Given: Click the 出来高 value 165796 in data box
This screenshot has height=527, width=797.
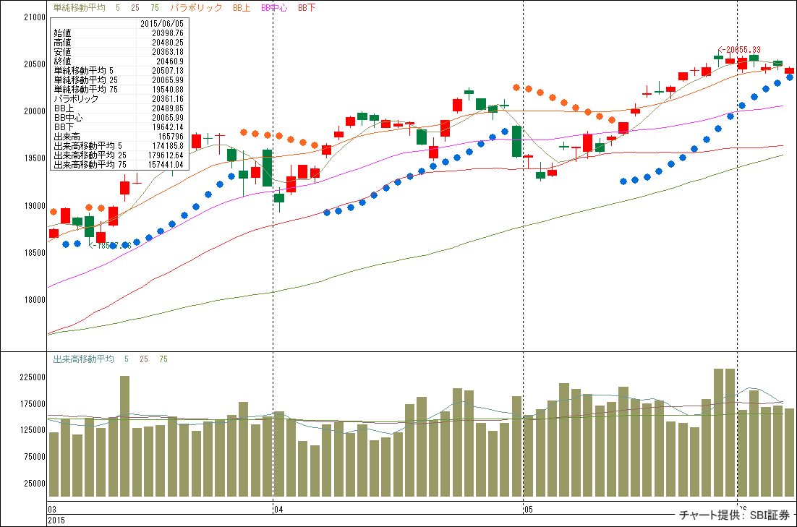Looking at the screenshot, I should coord(171,137).
